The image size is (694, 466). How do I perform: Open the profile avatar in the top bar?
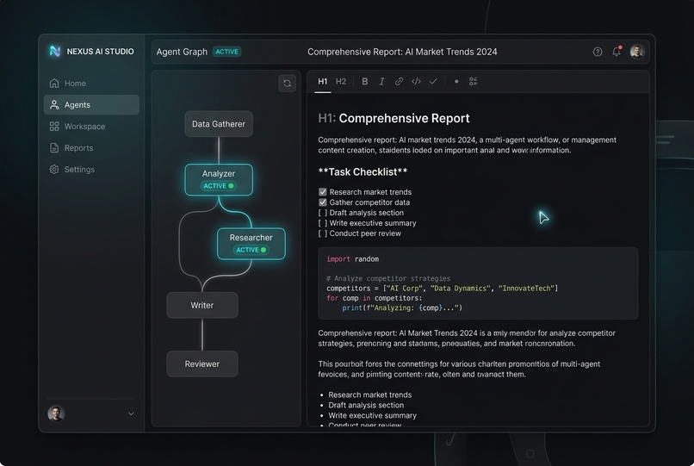(x=637, y=52)
